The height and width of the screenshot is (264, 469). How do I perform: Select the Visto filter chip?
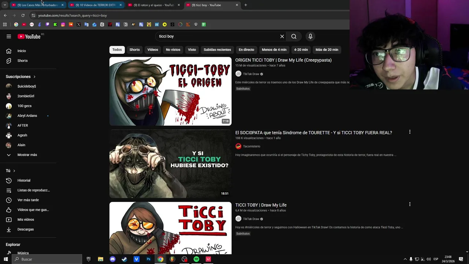pyautogui.click(x=192, y=50)
